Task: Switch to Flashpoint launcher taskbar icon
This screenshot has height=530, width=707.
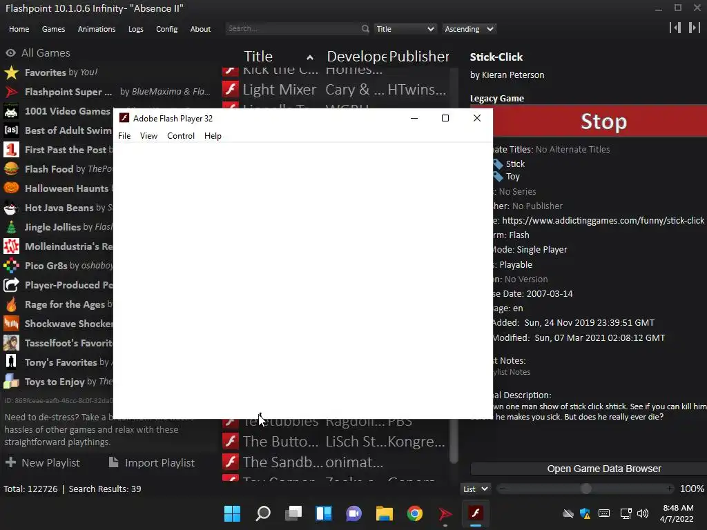Action: click(x=445, y=513)
